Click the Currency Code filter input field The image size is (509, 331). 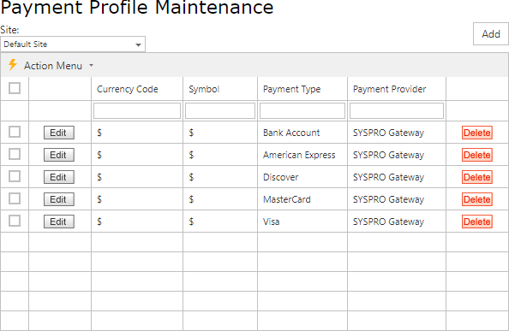pyautogui.click(x=137, y=111)
